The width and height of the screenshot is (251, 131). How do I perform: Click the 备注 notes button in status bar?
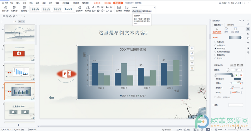(179, 130)
